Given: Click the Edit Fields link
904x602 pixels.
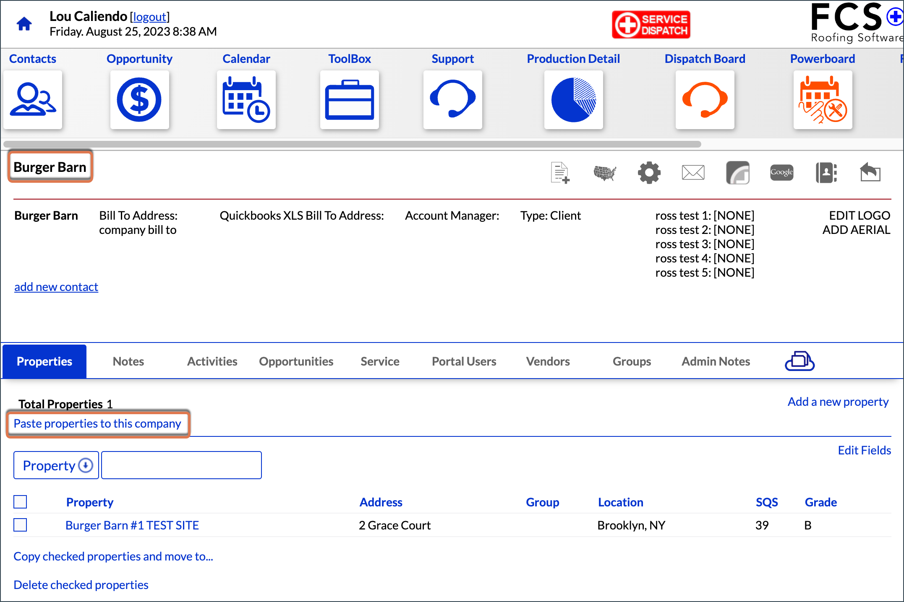Looking at the screenshot, I should [x=865, y=450].
